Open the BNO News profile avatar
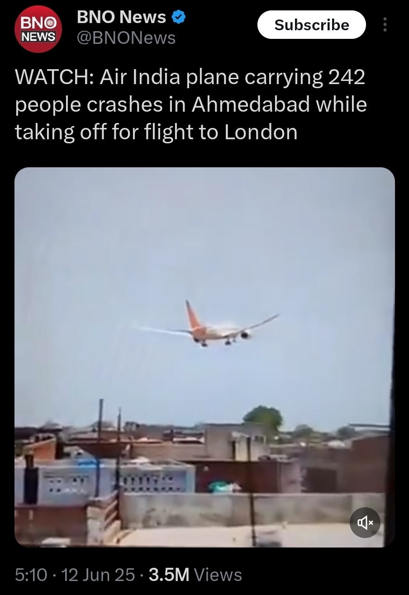 [38, 29]
